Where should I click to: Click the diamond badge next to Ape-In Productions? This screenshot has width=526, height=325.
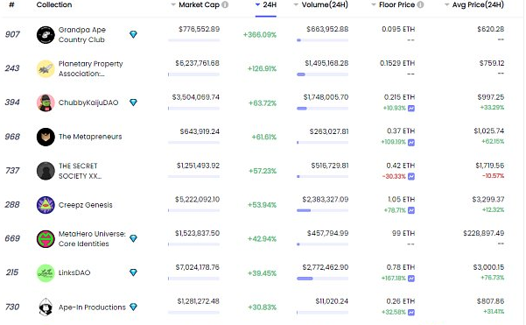tap(133, 307)
